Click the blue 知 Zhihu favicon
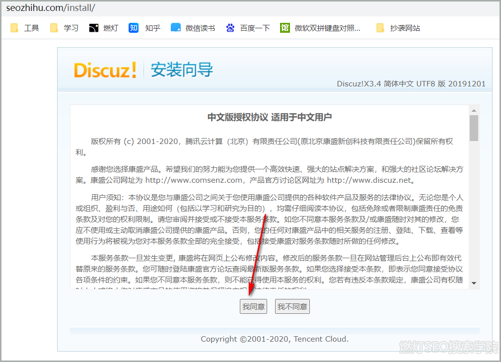Screen dimensions: 501x362 coord(134,28)
